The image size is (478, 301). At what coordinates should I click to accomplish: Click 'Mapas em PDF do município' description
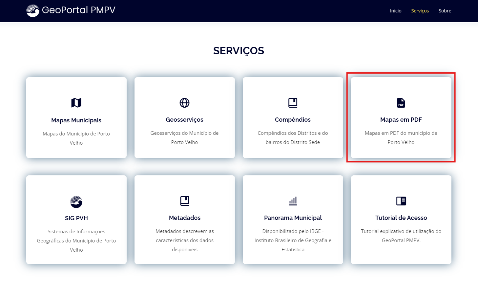[401, 137]
